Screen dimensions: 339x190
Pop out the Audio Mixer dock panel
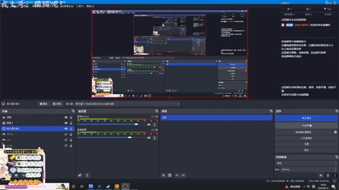tap(156, 111)
